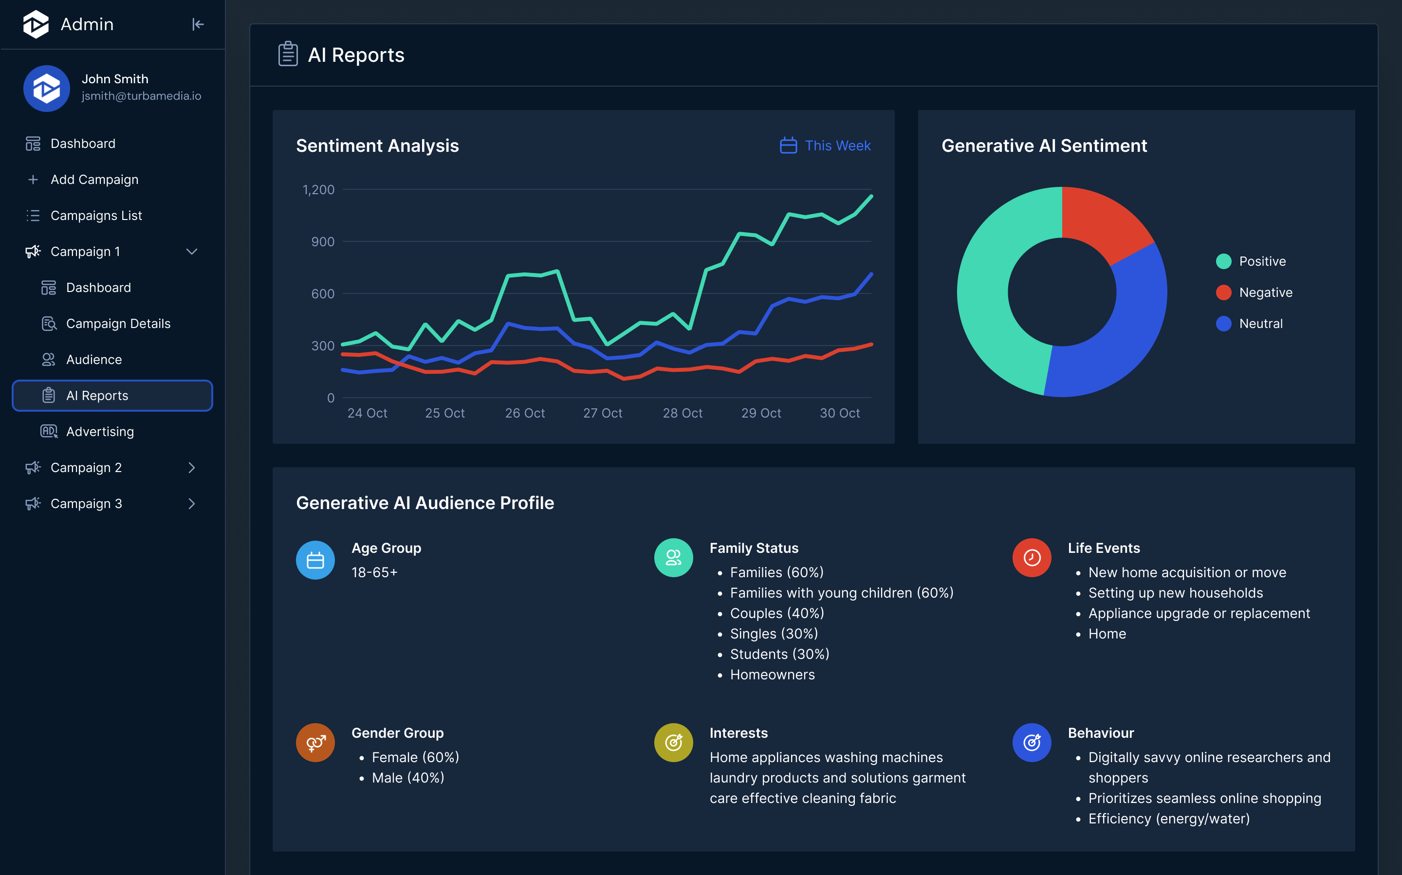1402x875 pixels.
Task: Select AI Reports in the sidebar menu
Action: pyautogui.click(x=97, y=395)
